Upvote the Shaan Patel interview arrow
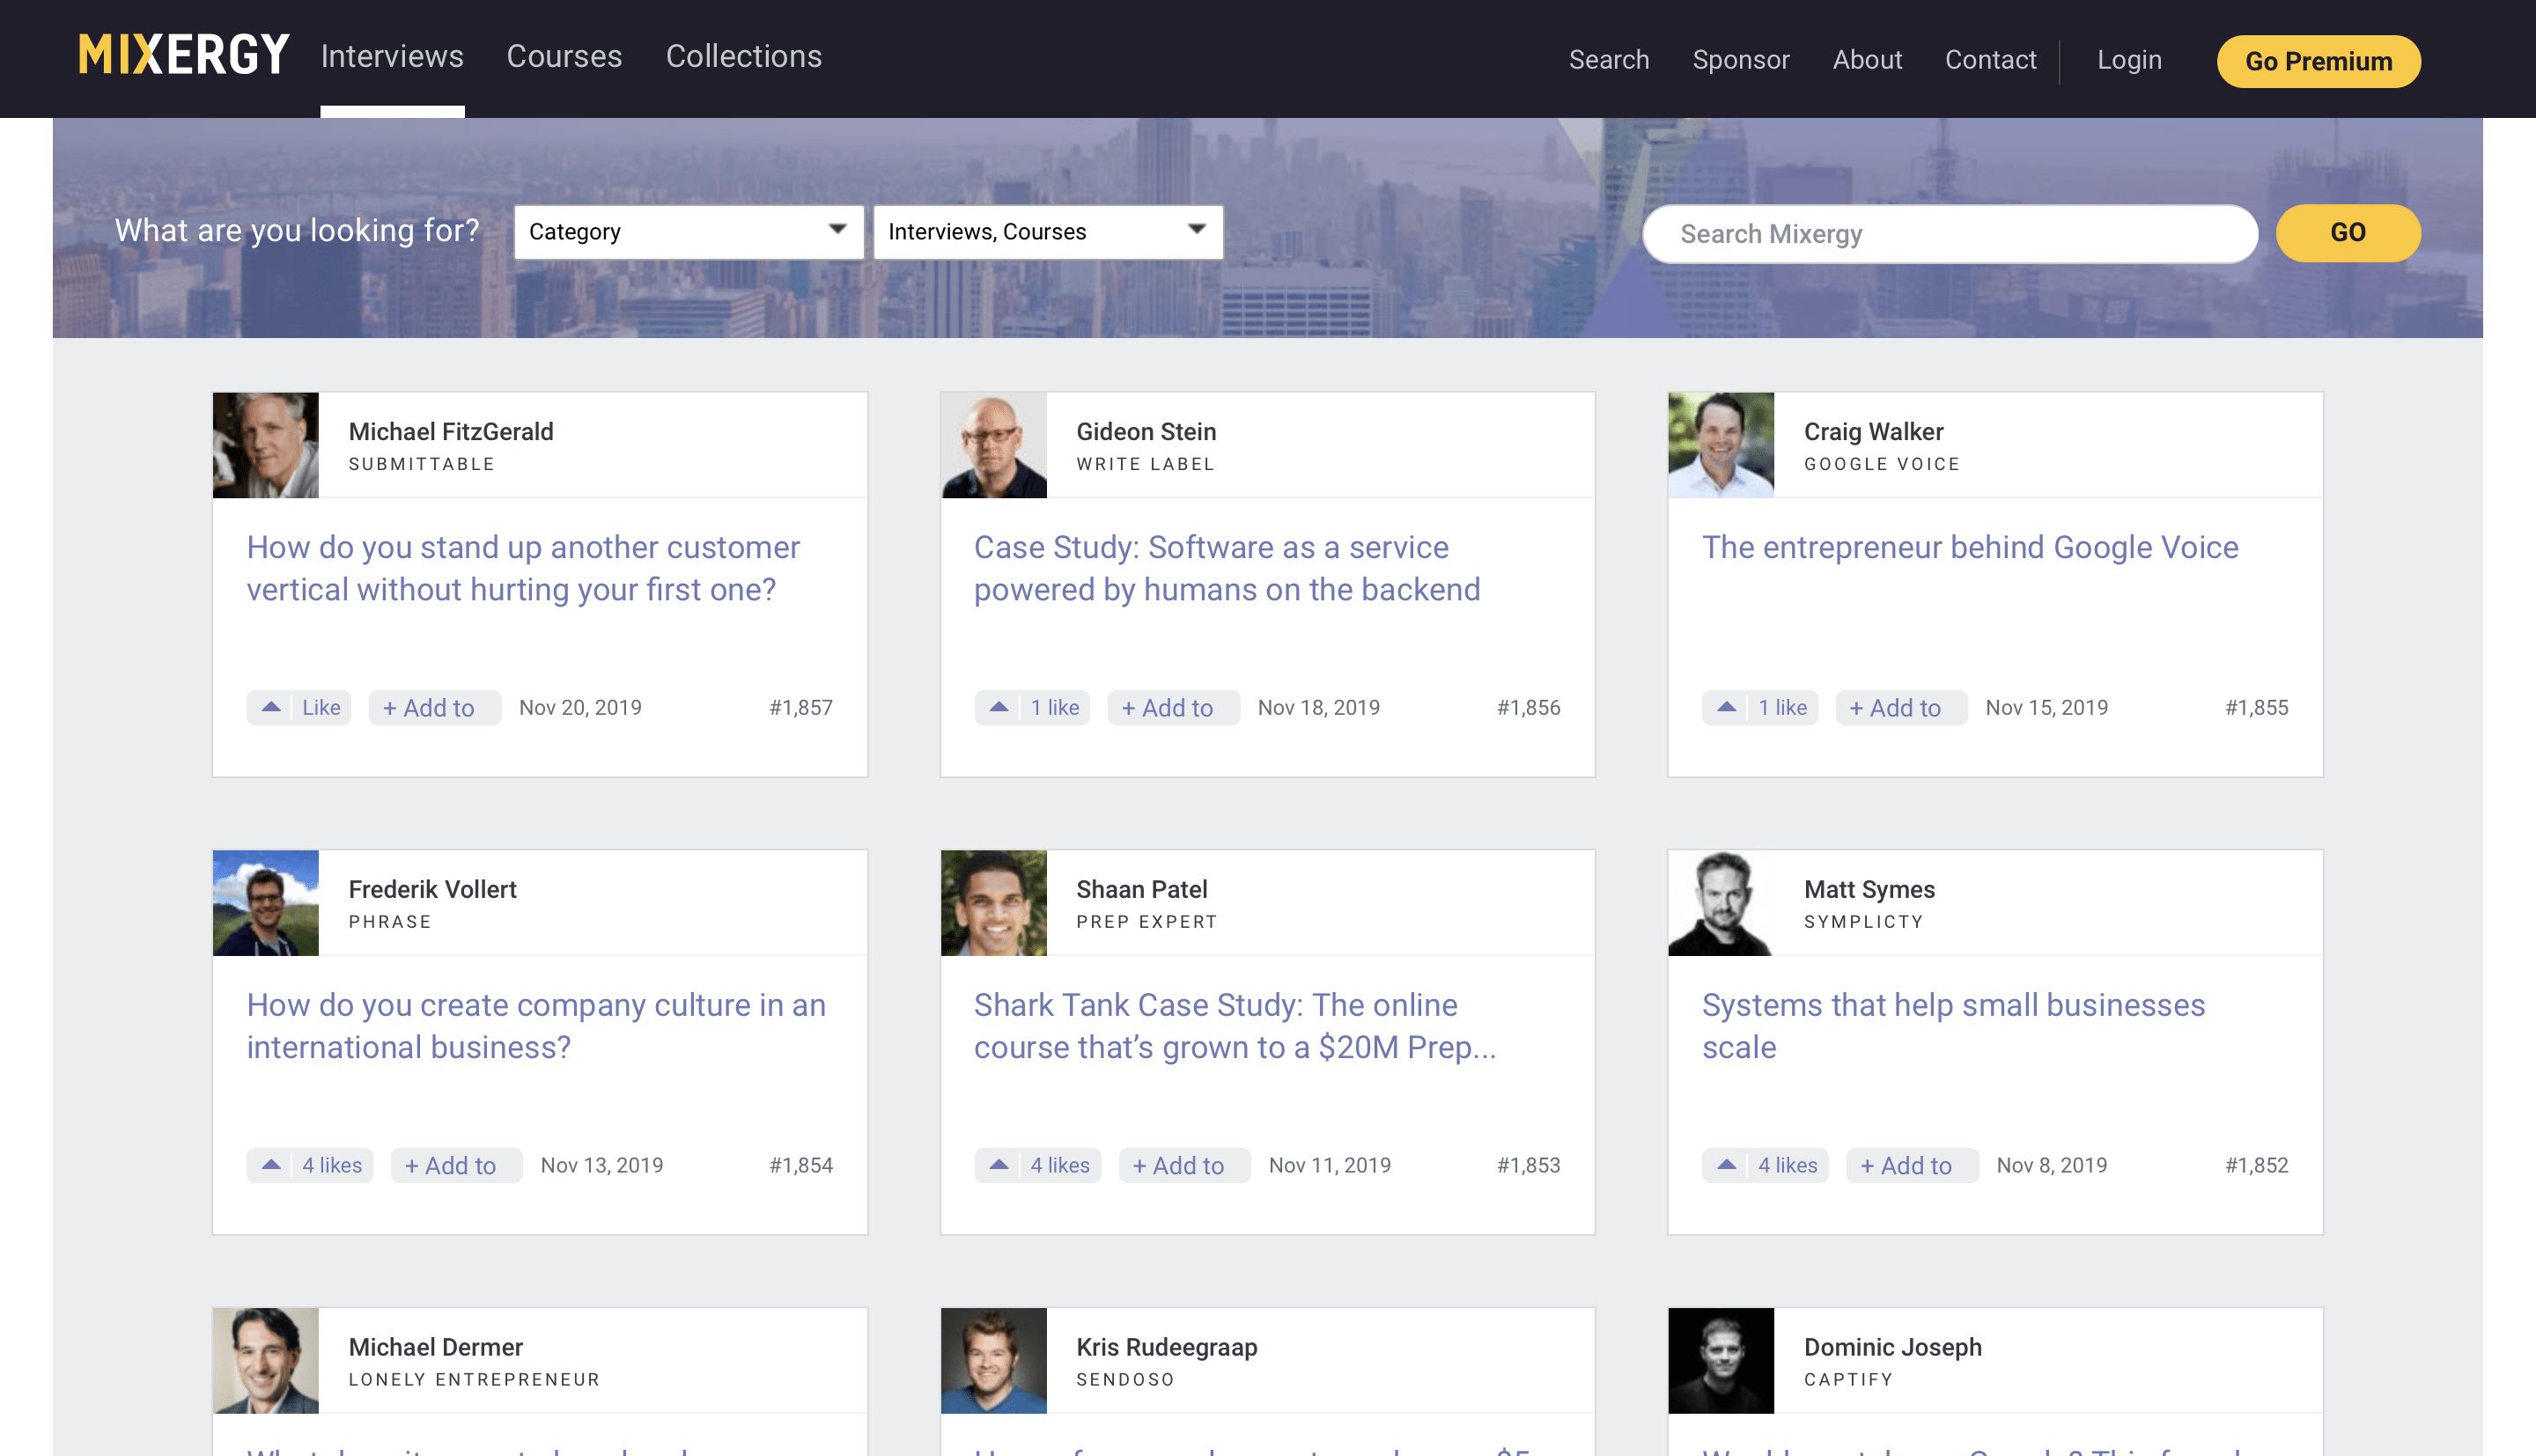 coord(998,1165)
